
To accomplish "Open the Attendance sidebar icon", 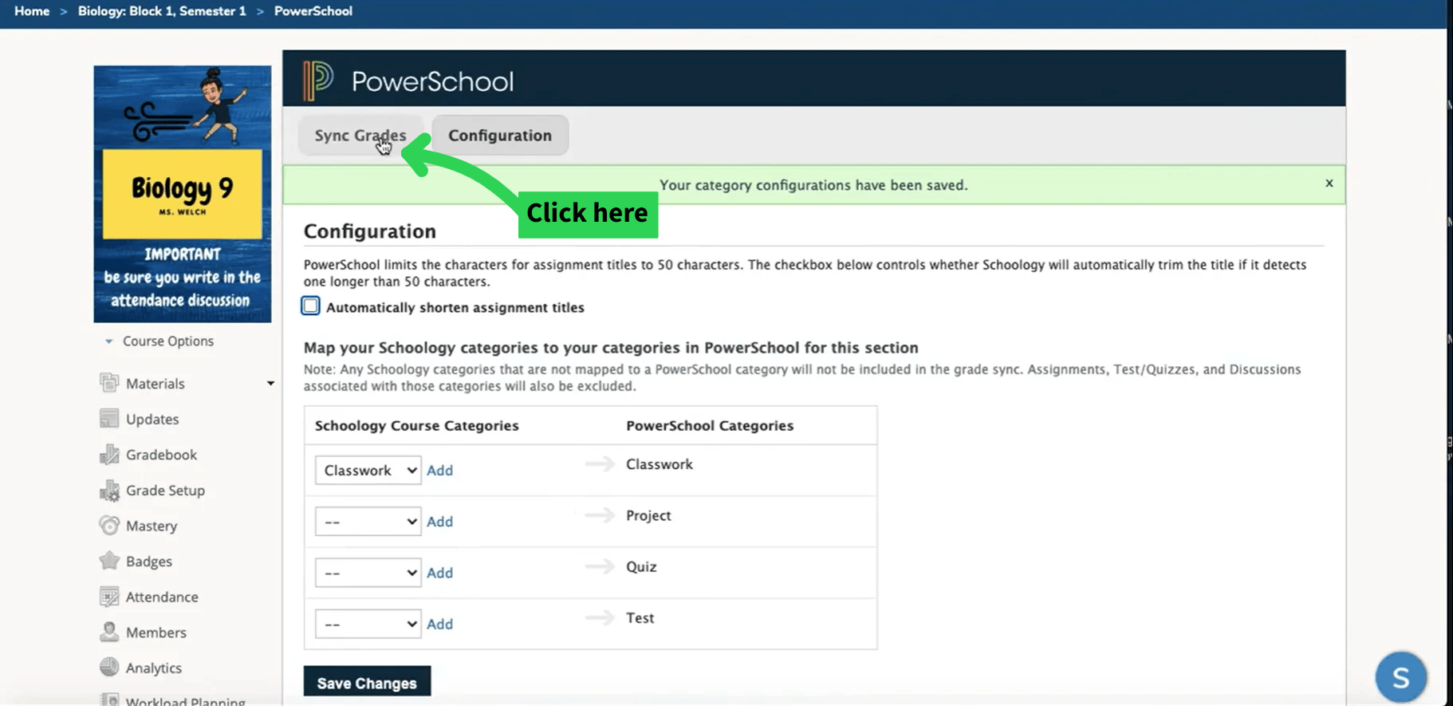I will click(109, 597).
